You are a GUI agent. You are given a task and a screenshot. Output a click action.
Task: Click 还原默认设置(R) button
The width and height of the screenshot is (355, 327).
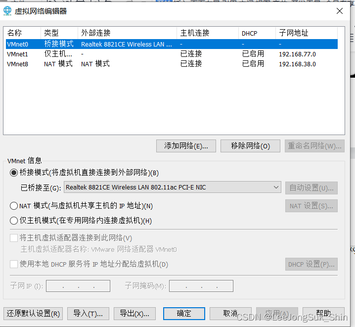[x=33, y=314]
